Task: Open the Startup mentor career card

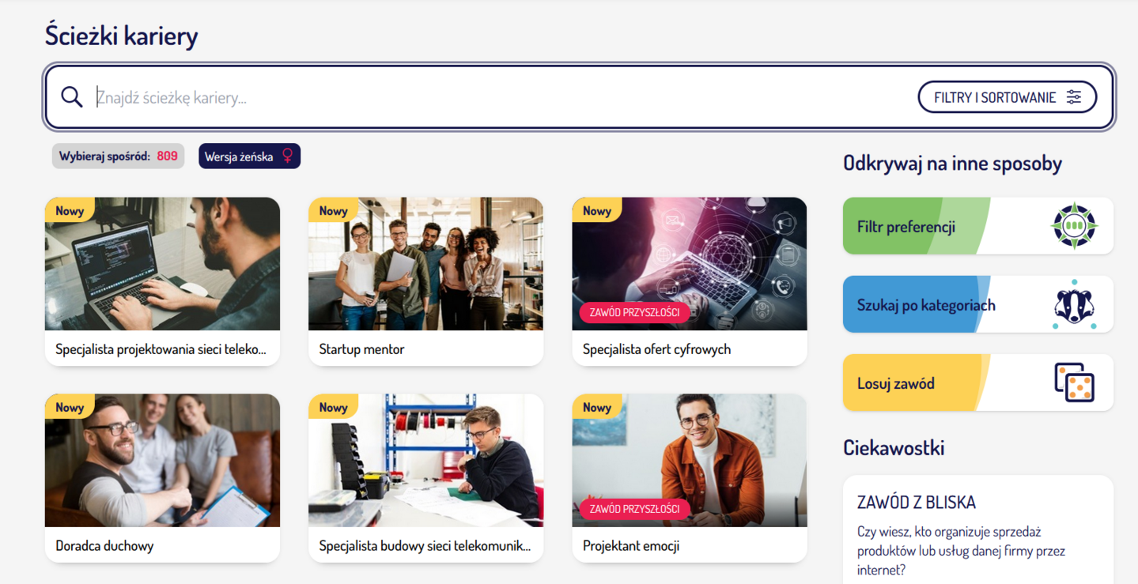Action: (x=425, y=281)
